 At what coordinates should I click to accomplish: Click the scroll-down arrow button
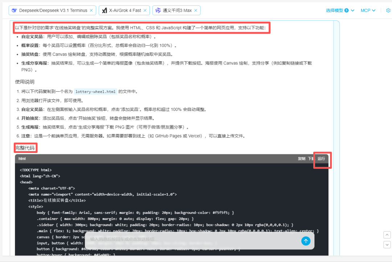(x=387, y=245)
